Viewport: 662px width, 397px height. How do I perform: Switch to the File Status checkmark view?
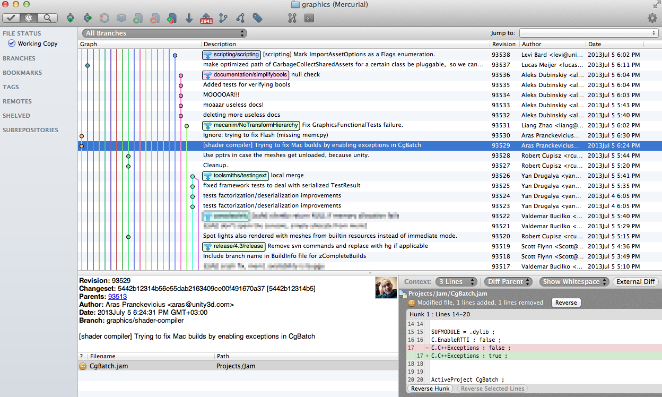click(x=11, y=18)
